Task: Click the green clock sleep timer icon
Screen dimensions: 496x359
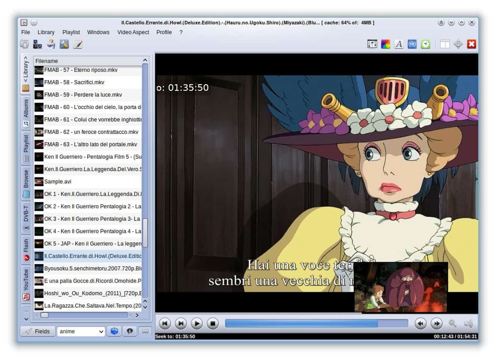Action: pyautogui.click(x=425, y=44)
